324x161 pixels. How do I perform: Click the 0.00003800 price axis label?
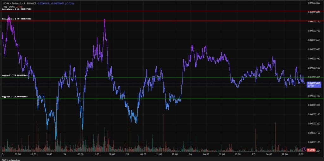(314, 12)
